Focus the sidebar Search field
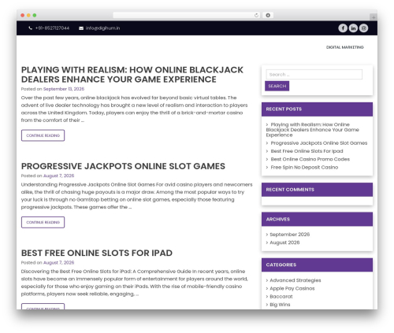Image resolution: width=394 pixels, height=333 pixels. 314,75
